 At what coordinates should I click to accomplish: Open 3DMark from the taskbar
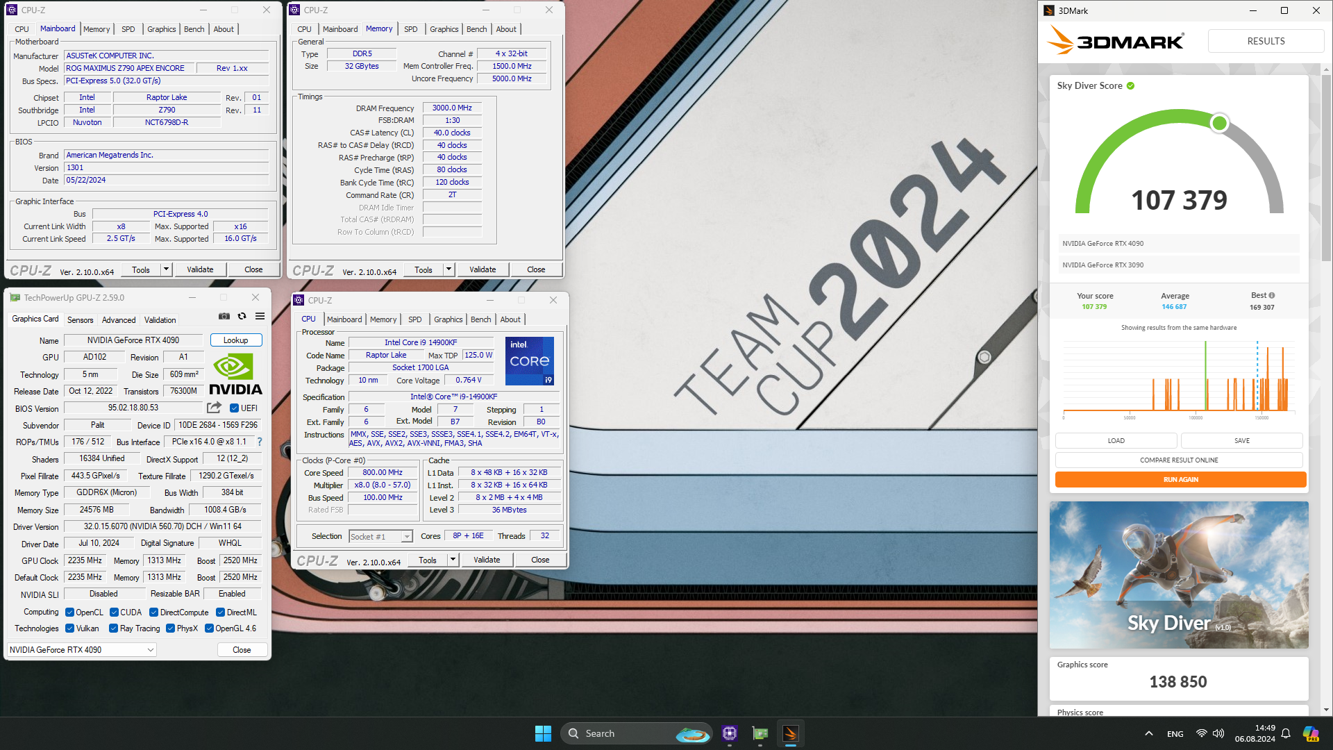pyautogui.click(x=791, y=733)
